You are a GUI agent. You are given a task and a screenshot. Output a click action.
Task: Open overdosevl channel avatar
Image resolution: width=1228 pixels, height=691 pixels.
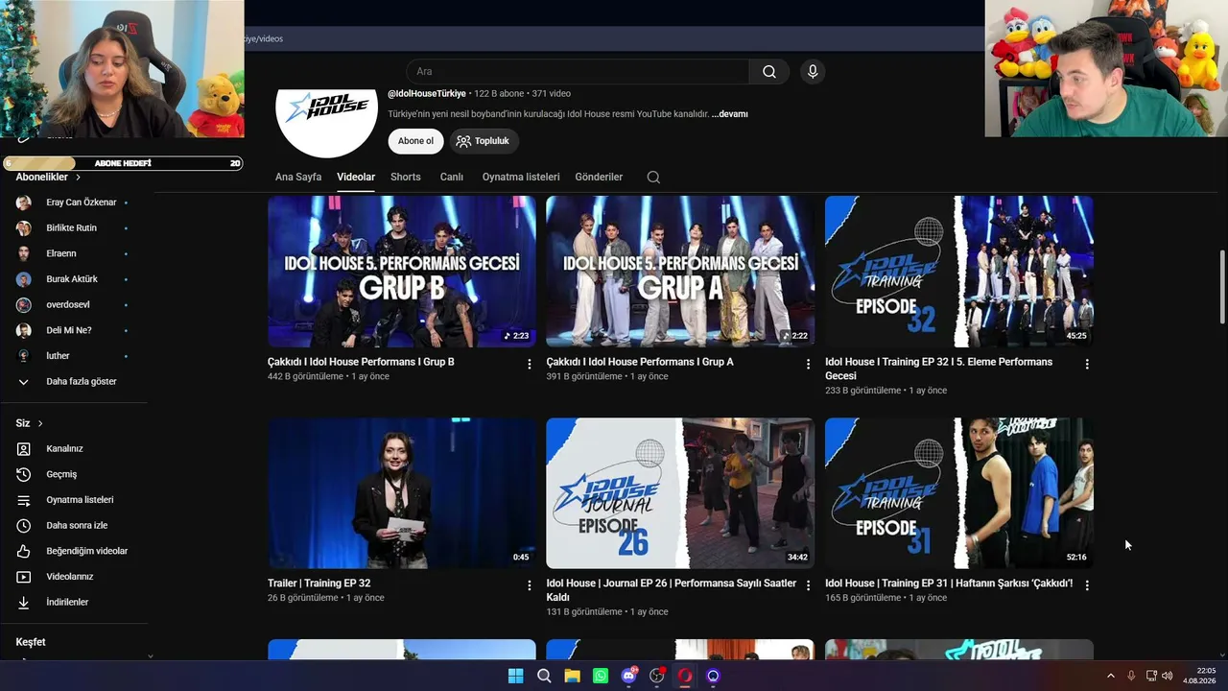tap(24, 305)
